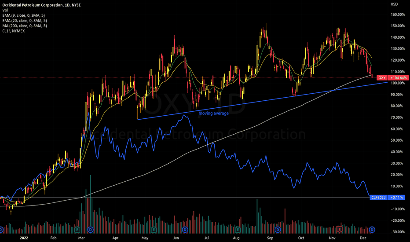Viewport: 410px width, 242px height.
Task: Select the 120.00% axis label
Action: tap(398, 60)
